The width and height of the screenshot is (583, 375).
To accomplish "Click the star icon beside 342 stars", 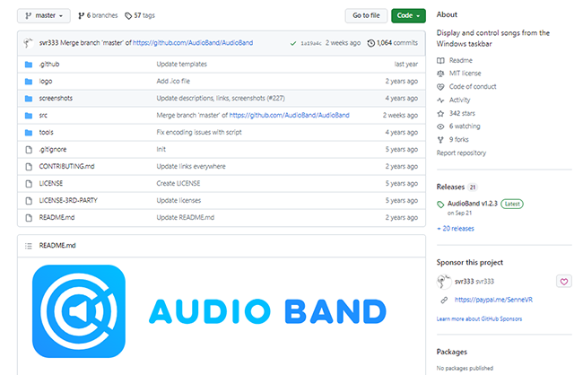I will pos(440,113).
